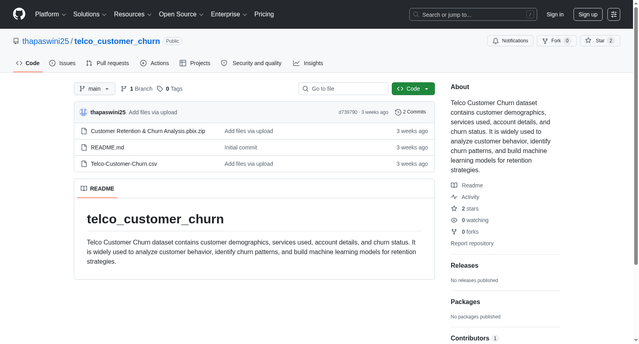Open the Insights tab
Screen dimensions: 639x344
(x=308, y=63)
